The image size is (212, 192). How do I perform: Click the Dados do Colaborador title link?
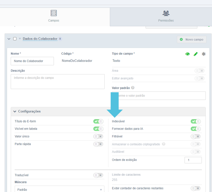[x=40, y=39]
